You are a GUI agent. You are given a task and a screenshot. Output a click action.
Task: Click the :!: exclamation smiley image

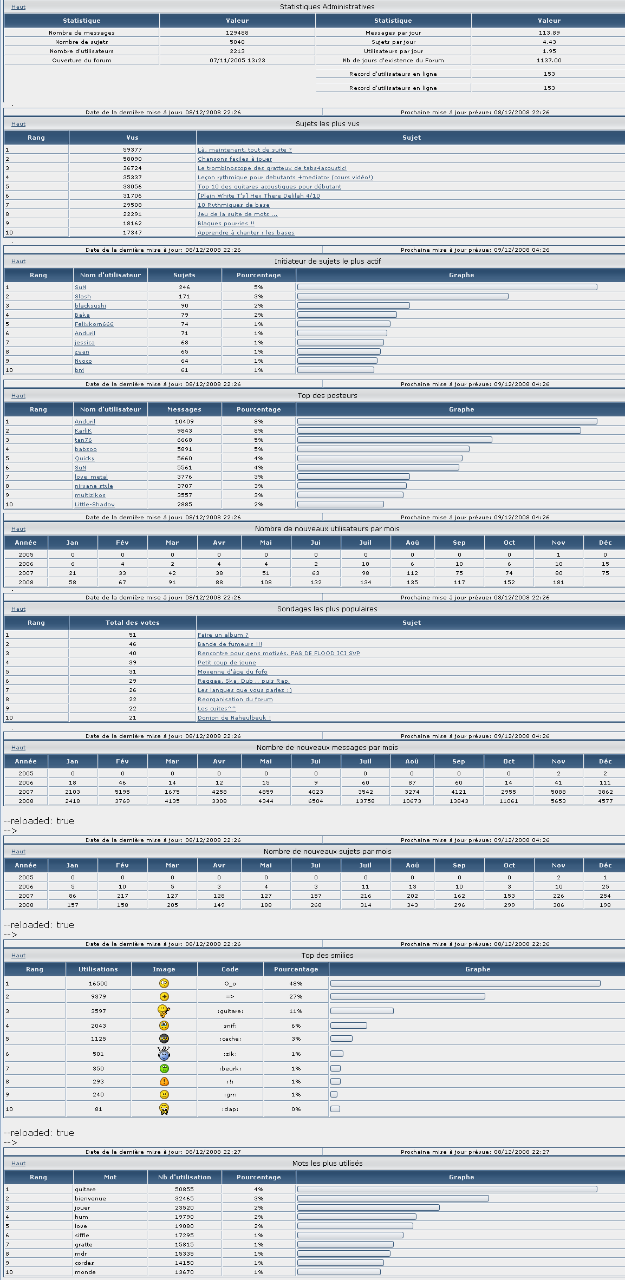click(x=164, y=1081)
